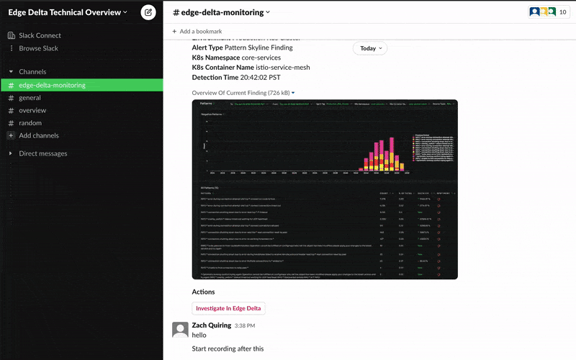Collapse the Channels section in sidebar
This screenshot has width=576, height=360.
pyautogui.click(x=11, y=72)
